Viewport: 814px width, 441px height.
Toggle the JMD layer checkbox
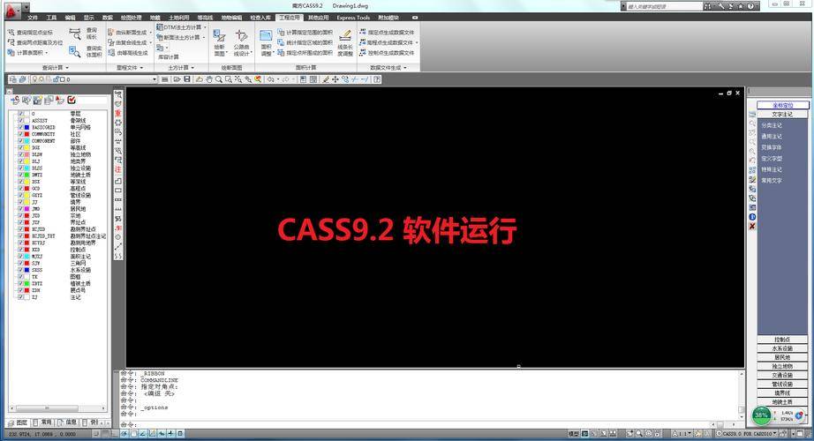[21, 209]
